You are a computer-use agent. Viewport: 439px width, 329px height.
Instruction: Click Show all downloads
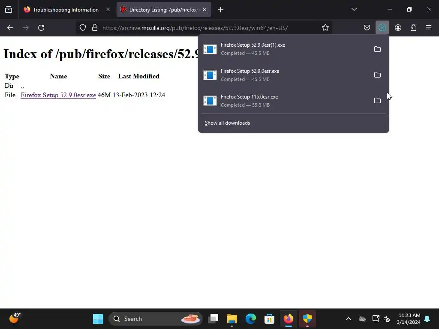227,123
